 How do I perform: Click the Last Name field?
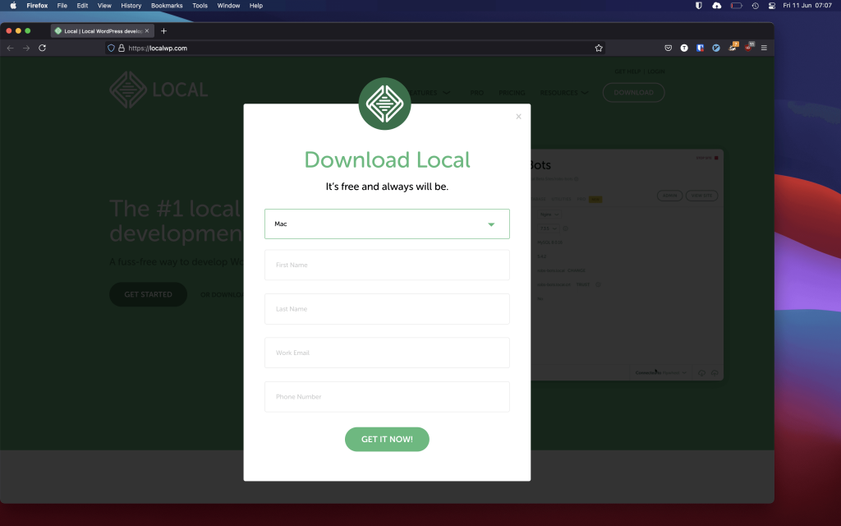click(387, 309)
